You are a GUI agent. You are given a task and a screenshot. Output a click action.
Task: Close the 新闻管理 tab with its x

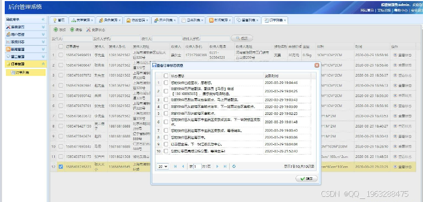coord(230,20)
